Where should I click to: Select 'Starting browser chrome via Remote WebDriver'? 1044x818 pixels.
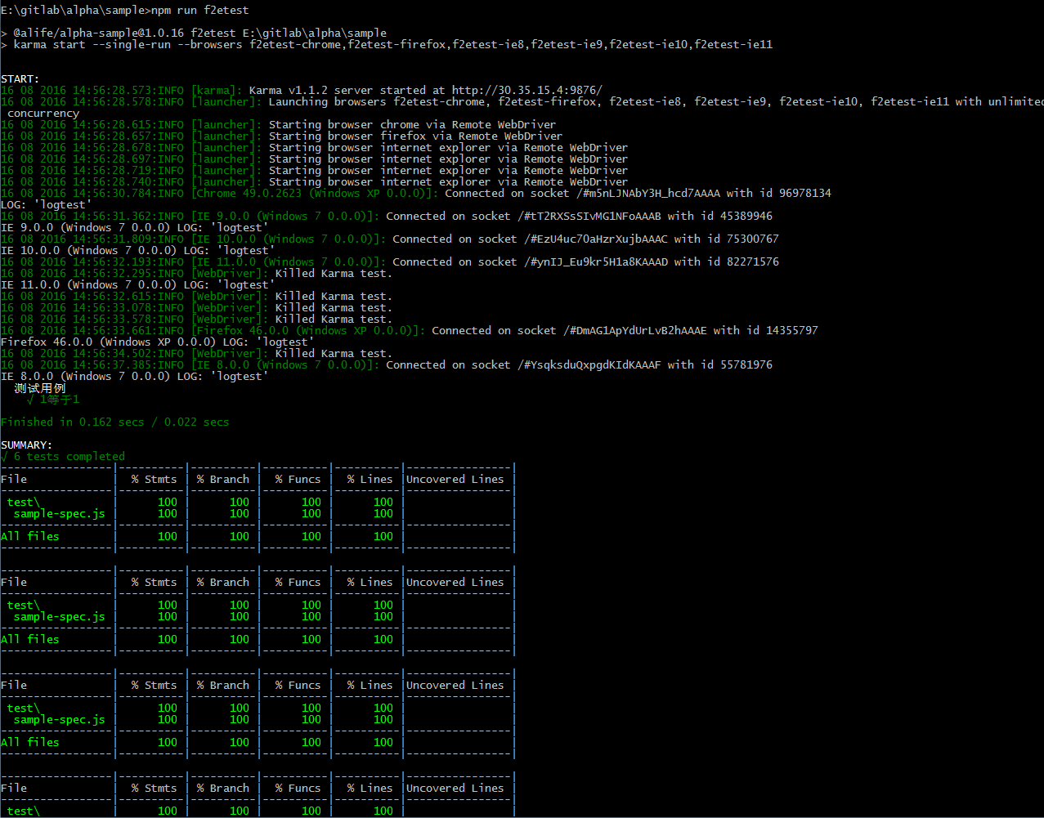click(412, 124)
